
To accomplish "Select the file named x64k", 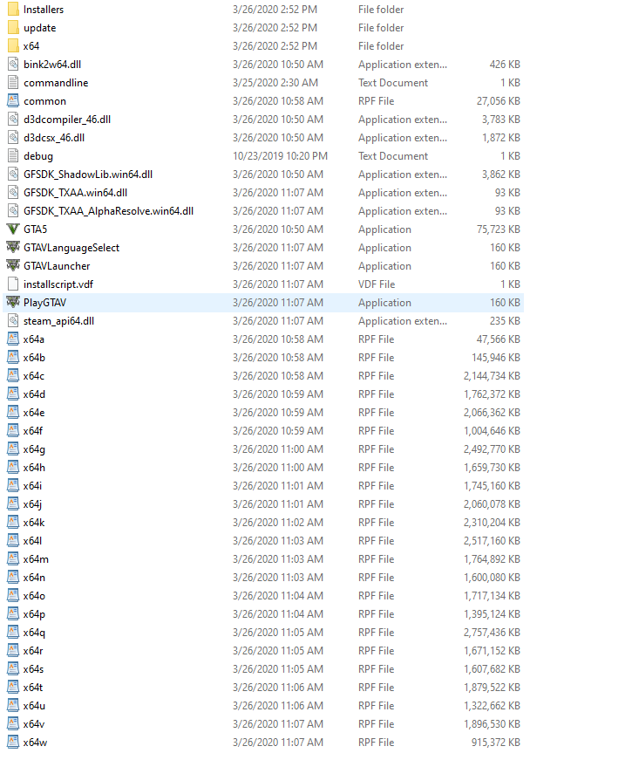I will tap(34, 523).
